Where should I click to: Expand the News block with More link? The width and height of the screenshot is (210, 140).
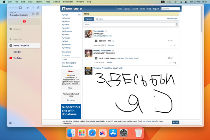point(71,88)
